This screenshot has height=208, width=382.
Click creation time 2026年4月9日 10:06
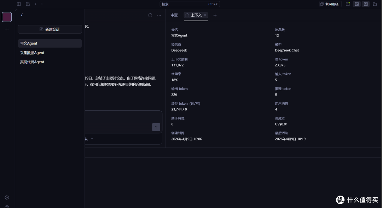tap(187, 139)
